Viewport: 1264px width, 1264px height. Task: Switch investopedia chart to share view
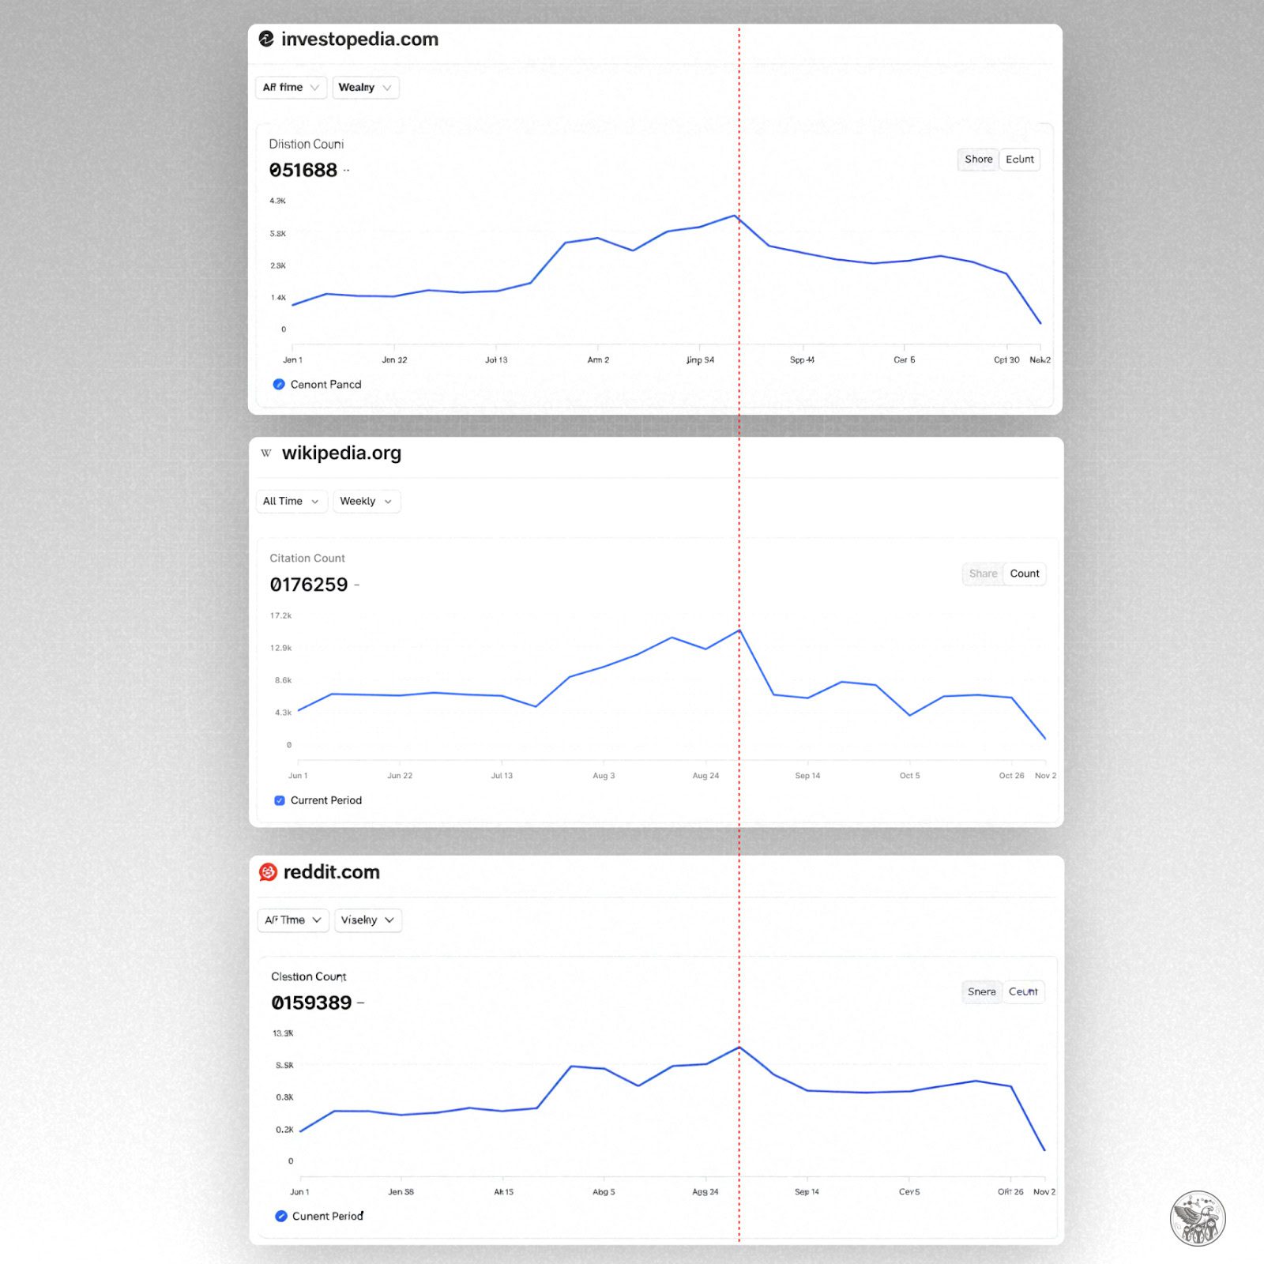978,160
